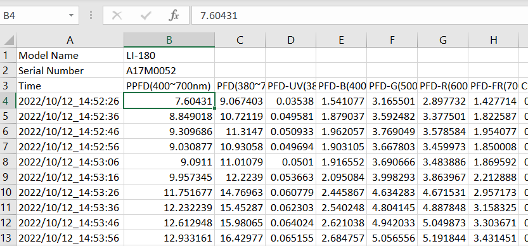Click cell with value 1.427714

coord(493,101)
